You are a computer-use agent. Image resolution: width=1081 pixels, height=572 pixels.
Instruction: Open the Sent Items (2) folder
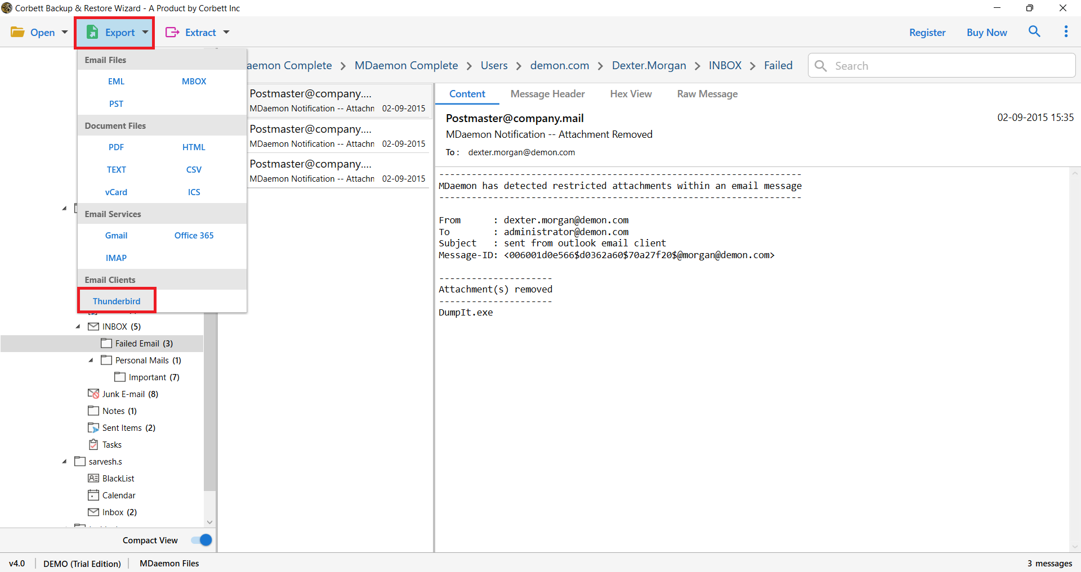pos(128,427)
